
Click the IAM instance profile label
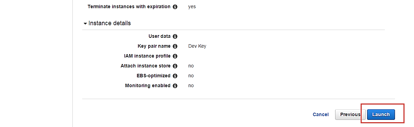coord(147,56)
